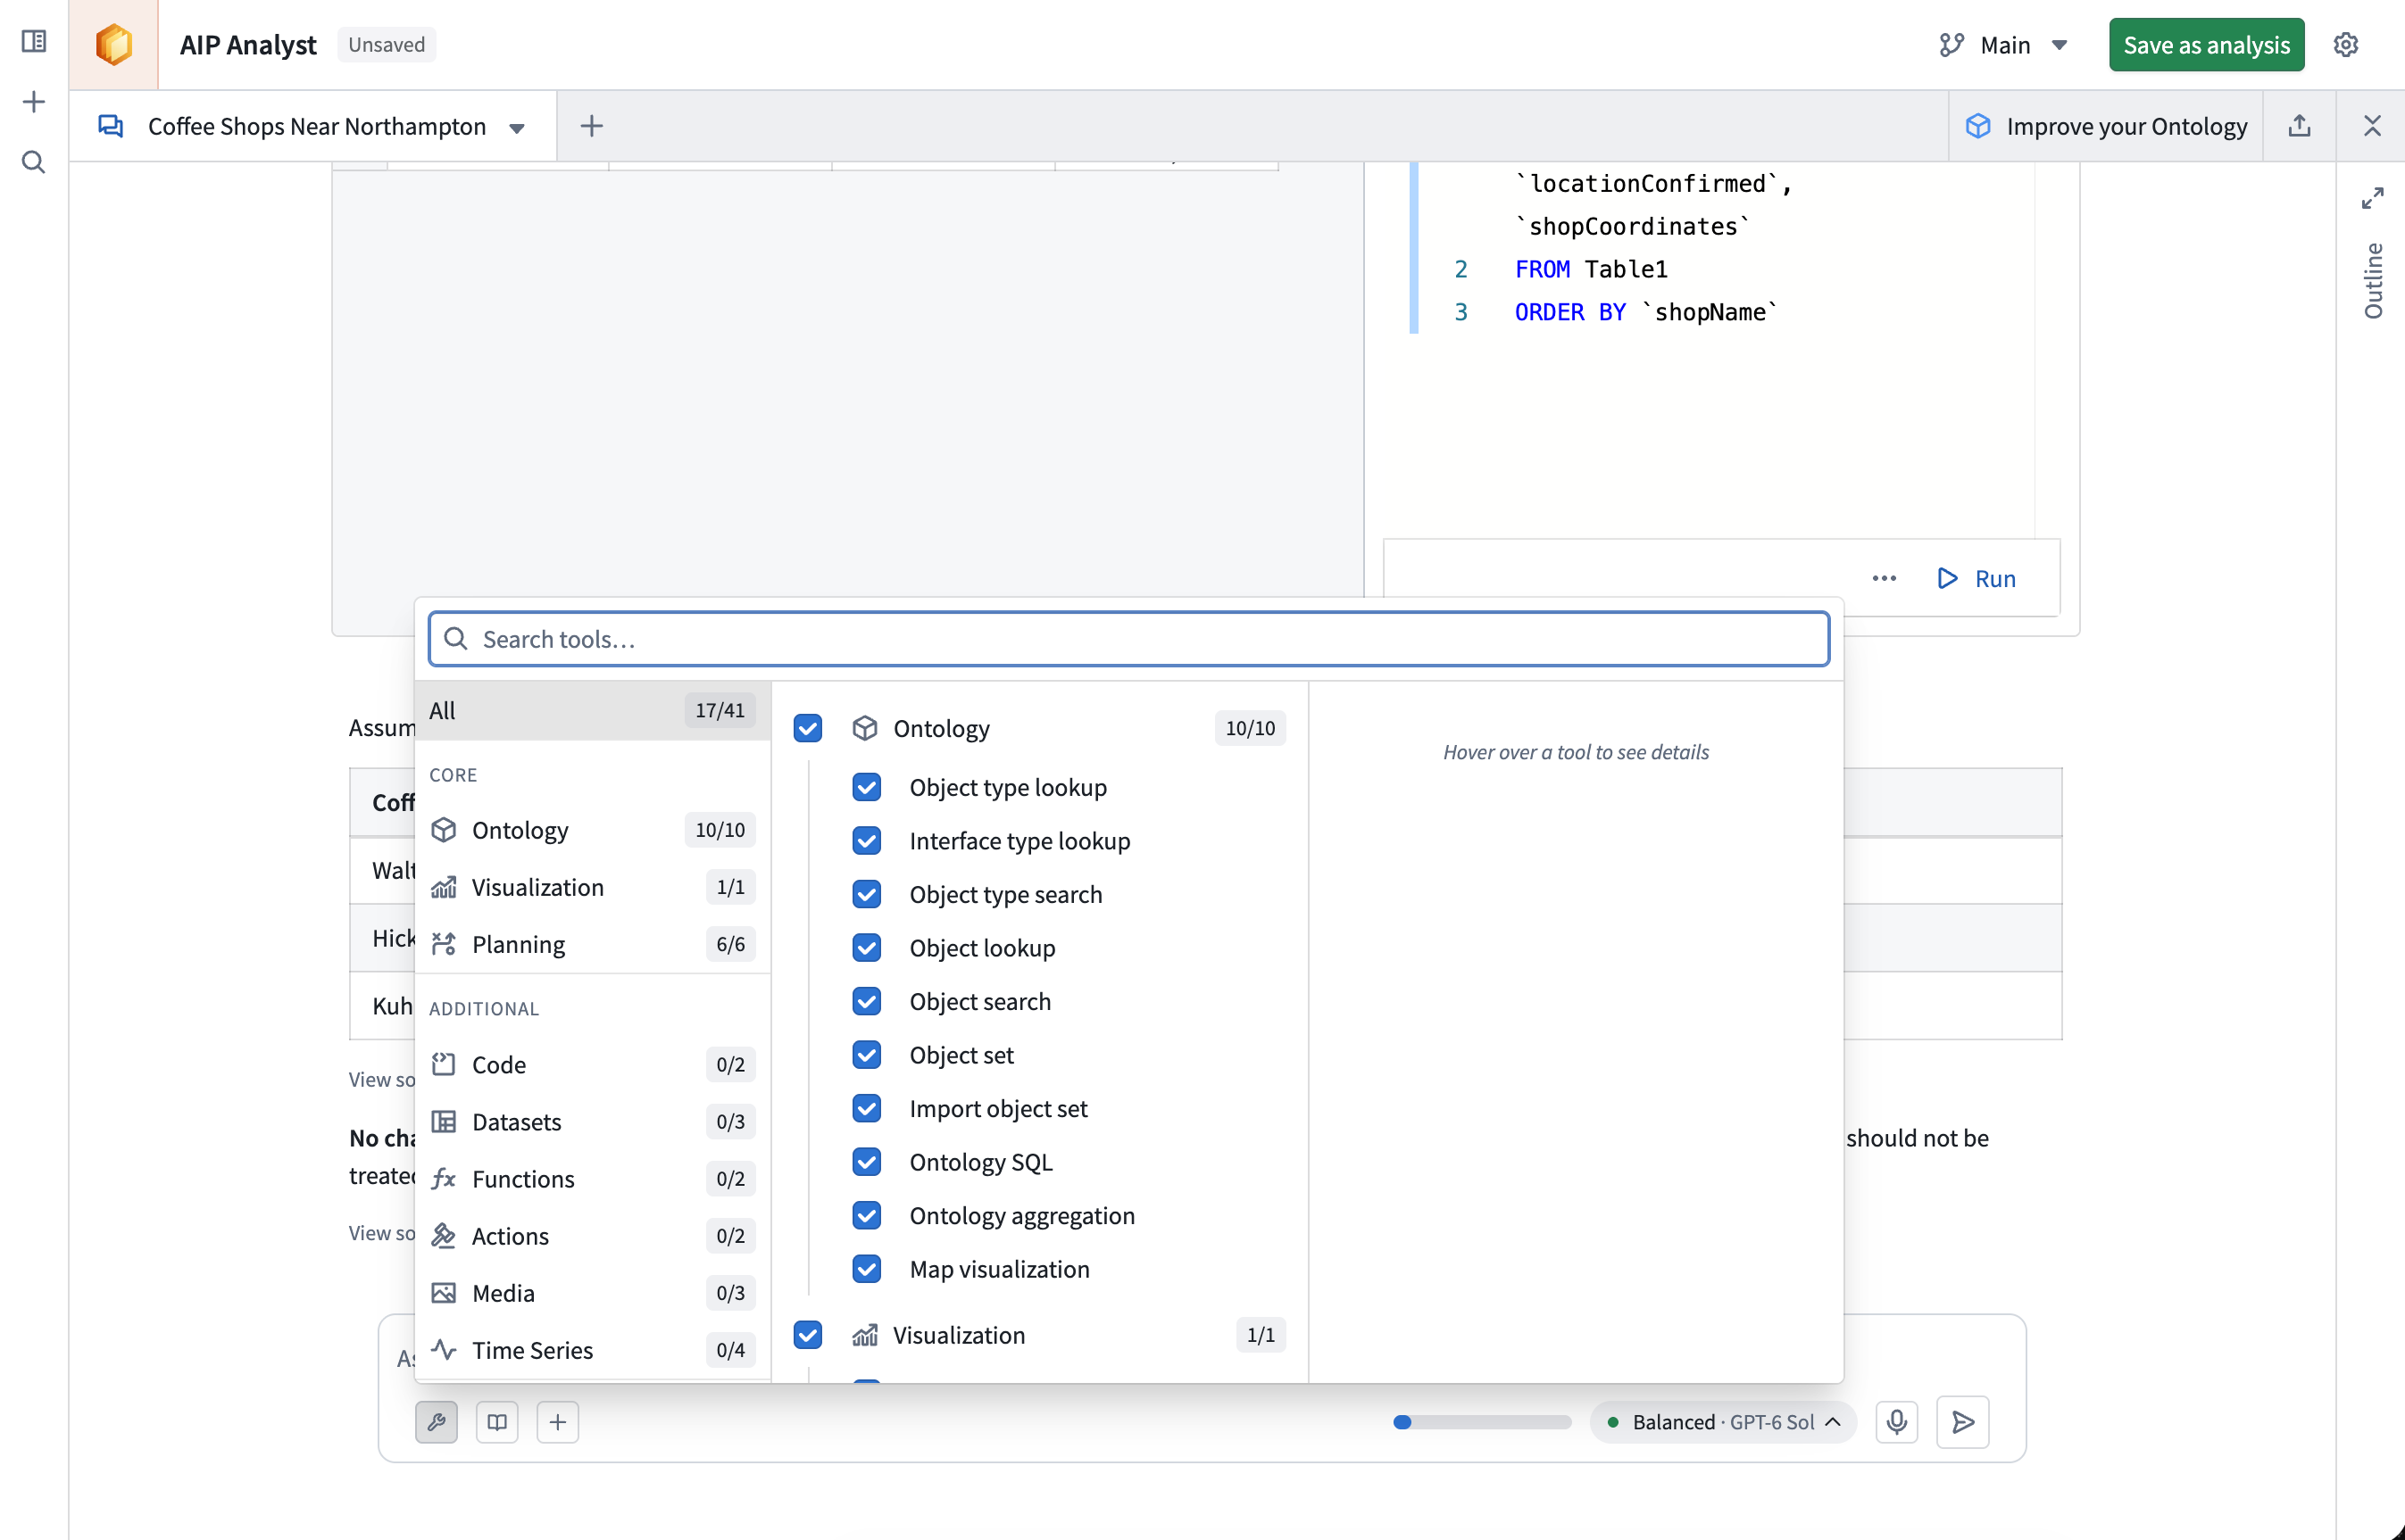Disable the Ontology SQL tool

click(x=866, y=1162)
